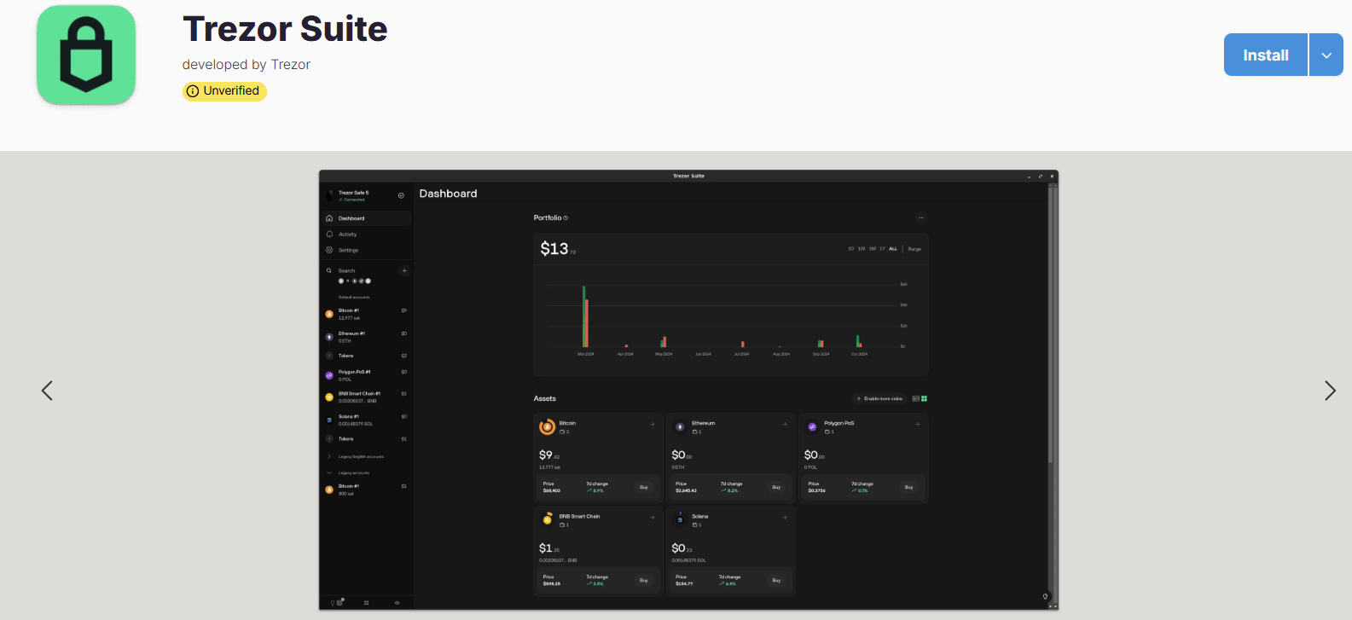Screen dimensions: 1352x620
Task: Click the Enable more coins button
Action: point(879,399)
